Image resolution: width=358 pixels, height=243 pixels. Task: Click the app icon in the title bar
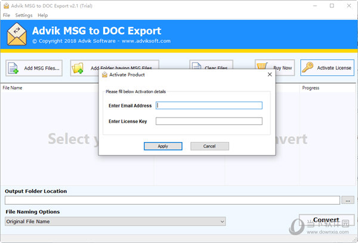click(6, 6)
